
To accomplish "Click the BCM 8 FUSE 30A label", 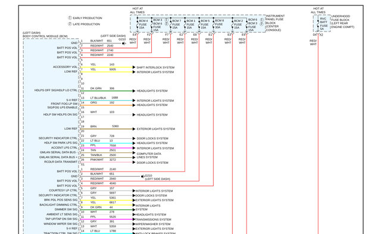I will 219,24.
